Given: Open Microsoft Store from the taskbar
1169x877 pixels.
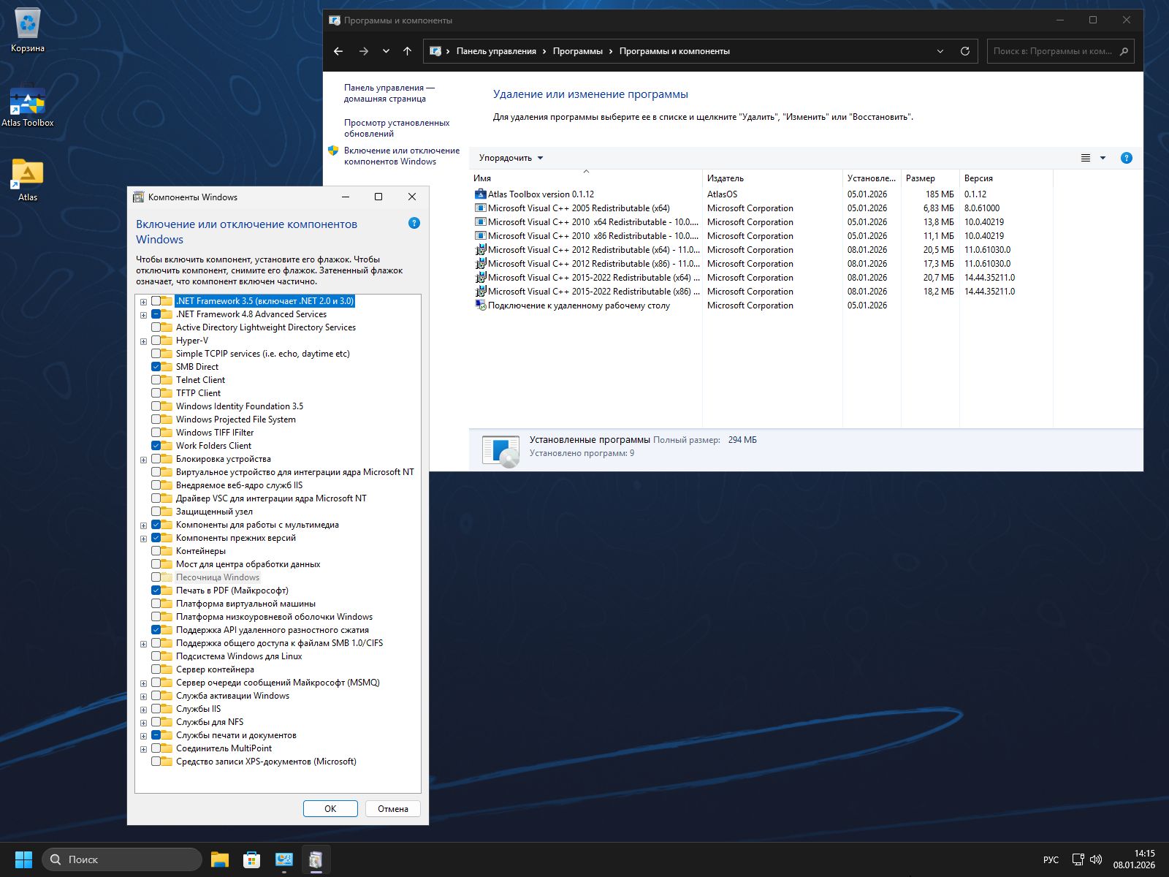Looking at the screenshot, I should (252, 859).
